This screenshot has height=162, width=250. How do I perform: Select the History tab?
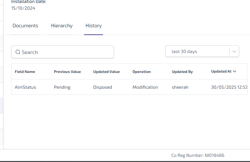tap(93, 26)
